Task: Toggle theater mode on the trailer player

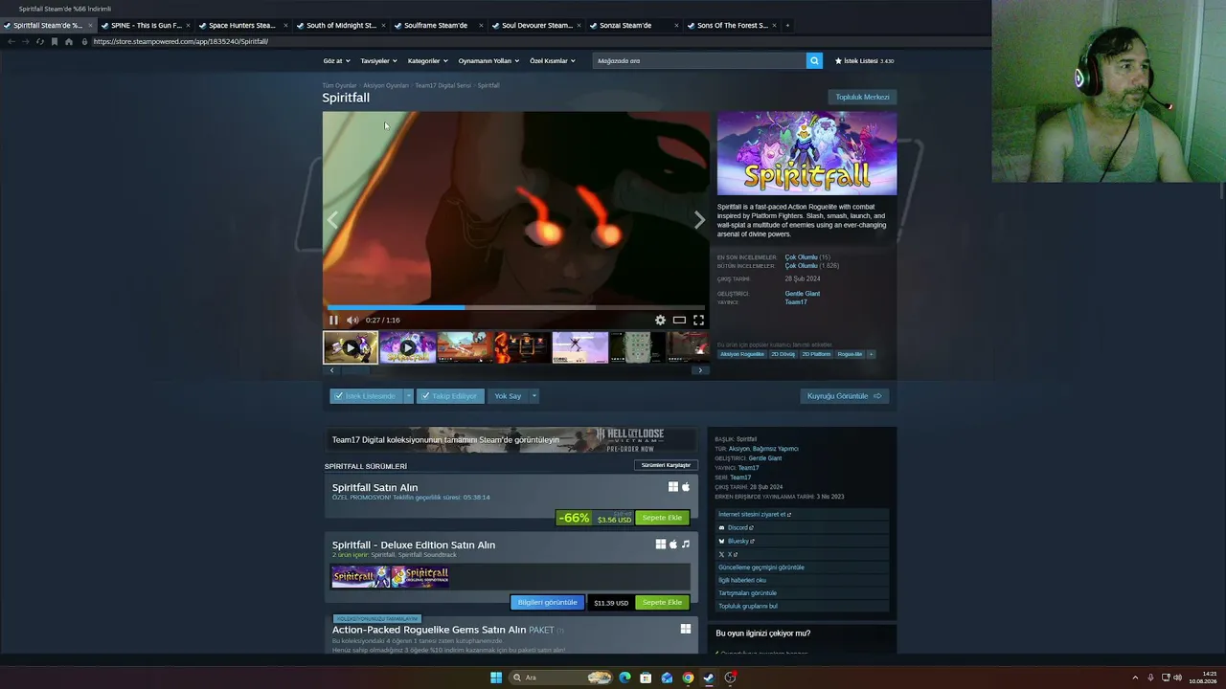Action: 679,320
